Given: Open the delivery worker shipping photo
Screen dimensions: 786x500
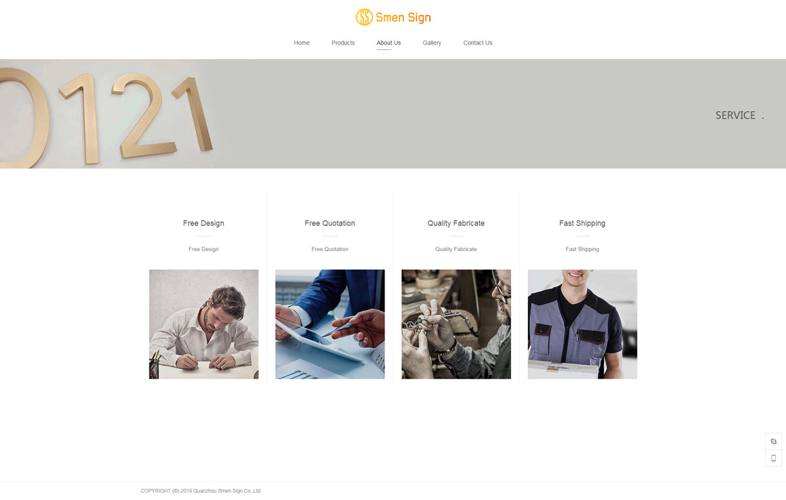Looking at the screenshot, I should point(582,324).
